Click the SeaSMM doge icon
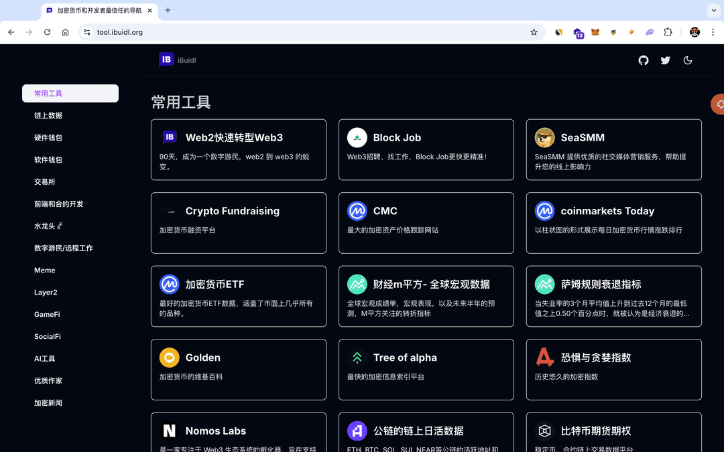The width and height of the screenshot is (724, 452). pyautogui.click(x=544, y=137)
